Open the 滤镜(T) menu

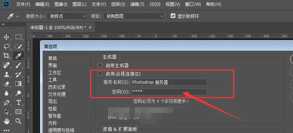point(137,4)
